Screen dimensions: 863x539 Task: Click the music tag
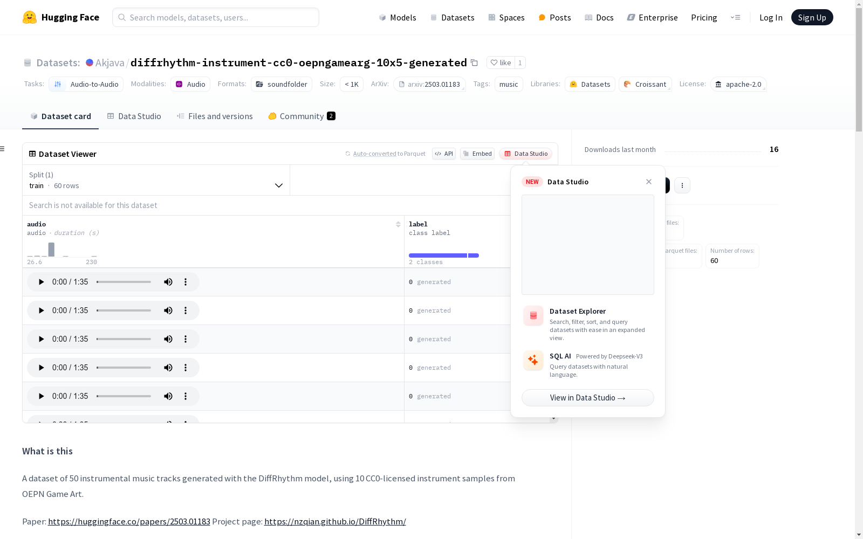(509, 84)
